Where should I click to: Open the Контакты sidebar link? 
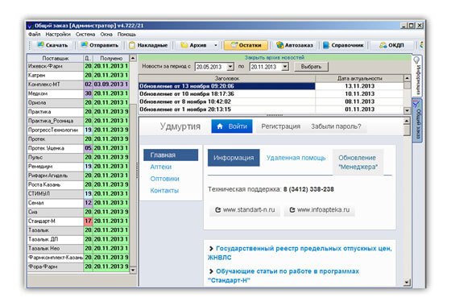click(x=164, y=190)
